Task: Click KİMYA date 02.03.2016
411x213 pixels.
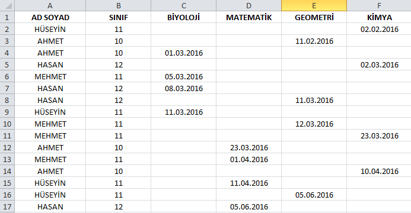Action: pyautogui.click(x=379, y=64)
